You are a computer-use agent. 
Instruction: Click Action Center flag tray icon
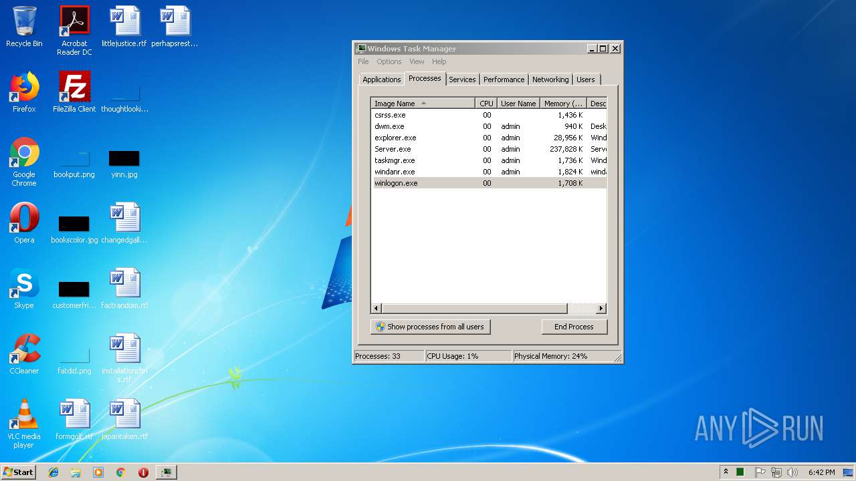point(760,472)
